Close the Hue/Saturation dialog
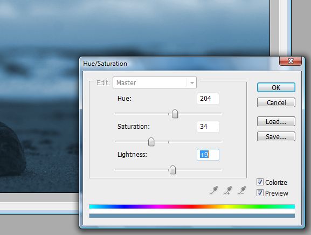 click(291, 61)
